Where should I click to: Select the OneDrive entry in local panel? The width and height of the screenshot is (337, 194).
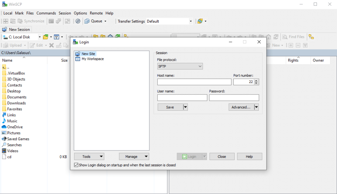pyautogui.click(x=13, y=127)
